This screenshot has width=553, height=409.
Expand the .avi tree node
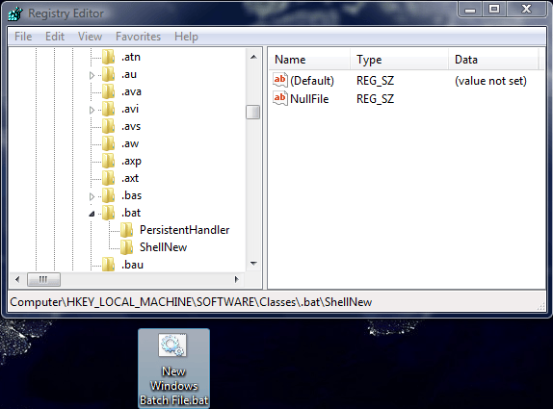(92, 110)
